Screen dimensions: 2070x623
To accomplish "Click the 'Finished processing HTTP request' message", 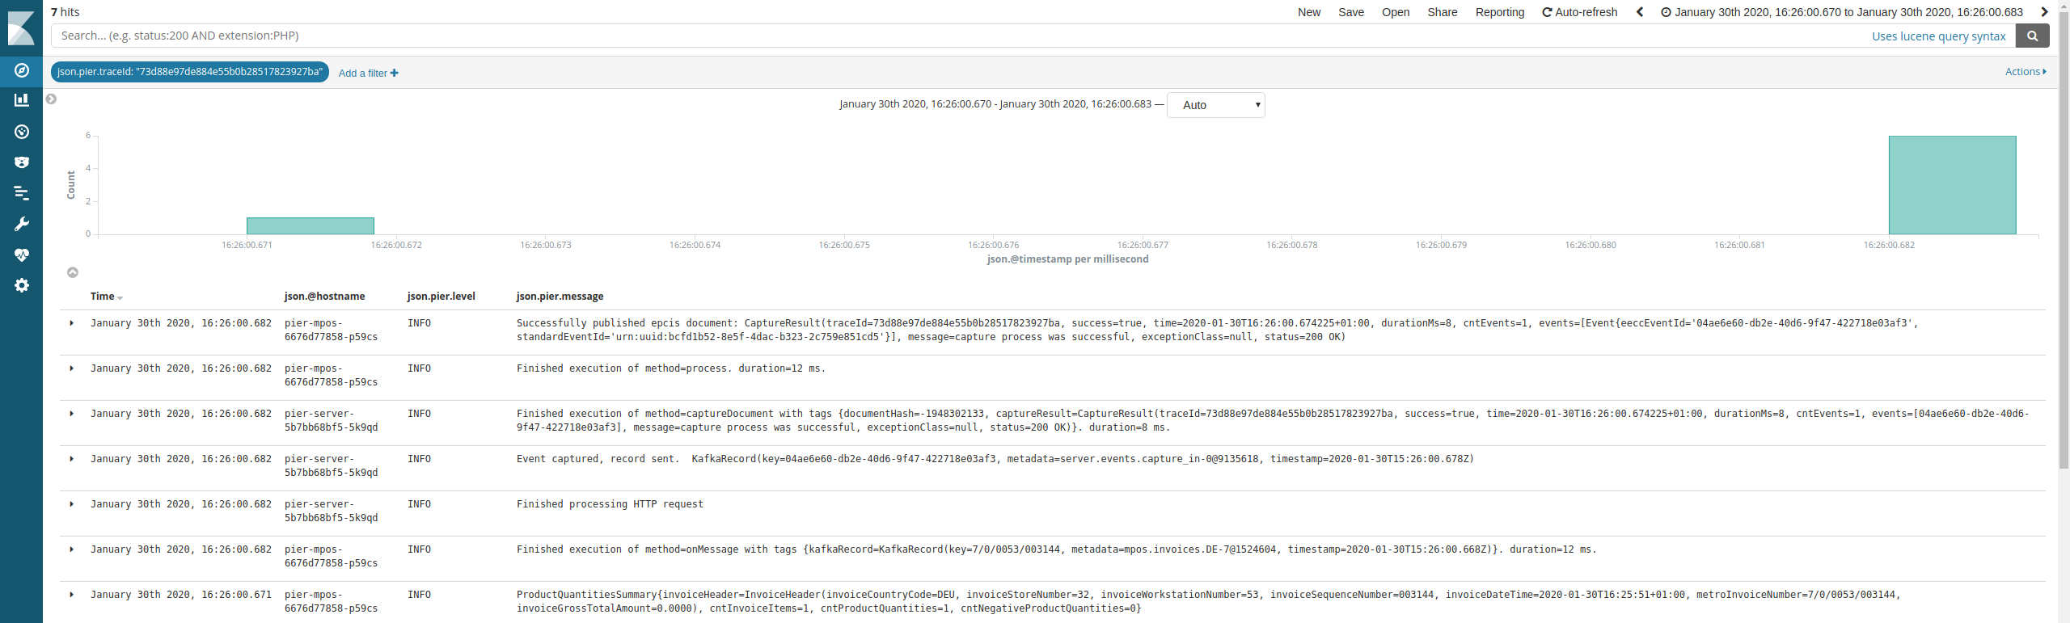I will click(610, 504).
